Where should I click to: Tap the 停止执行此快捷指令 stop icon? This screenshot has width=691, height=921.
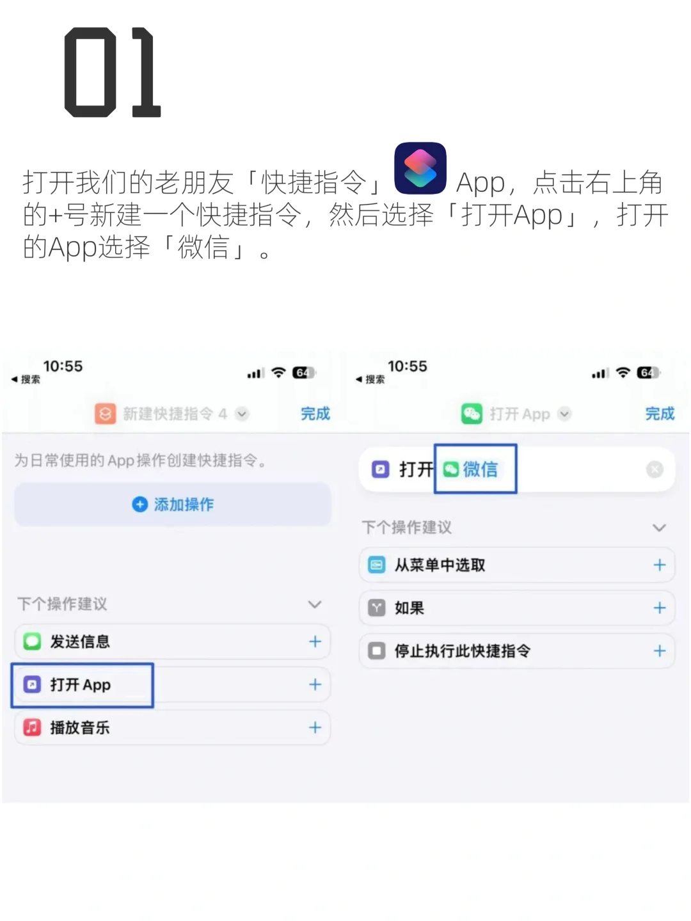(376, 650)
